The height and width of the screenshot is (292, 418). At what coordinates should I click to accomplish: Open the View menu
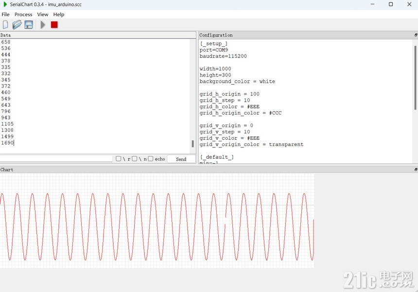point(43,15)
